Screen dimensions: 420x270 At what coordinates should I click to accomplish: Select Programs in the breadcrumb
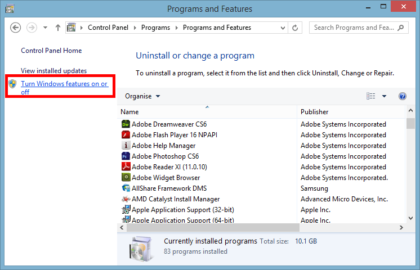tap(155, 28)
